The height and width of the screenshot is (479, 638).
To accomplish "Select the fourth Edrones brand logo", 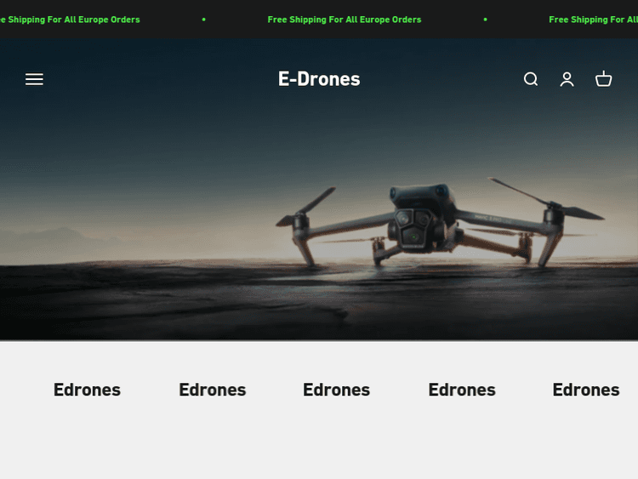I will coord(461,390).
